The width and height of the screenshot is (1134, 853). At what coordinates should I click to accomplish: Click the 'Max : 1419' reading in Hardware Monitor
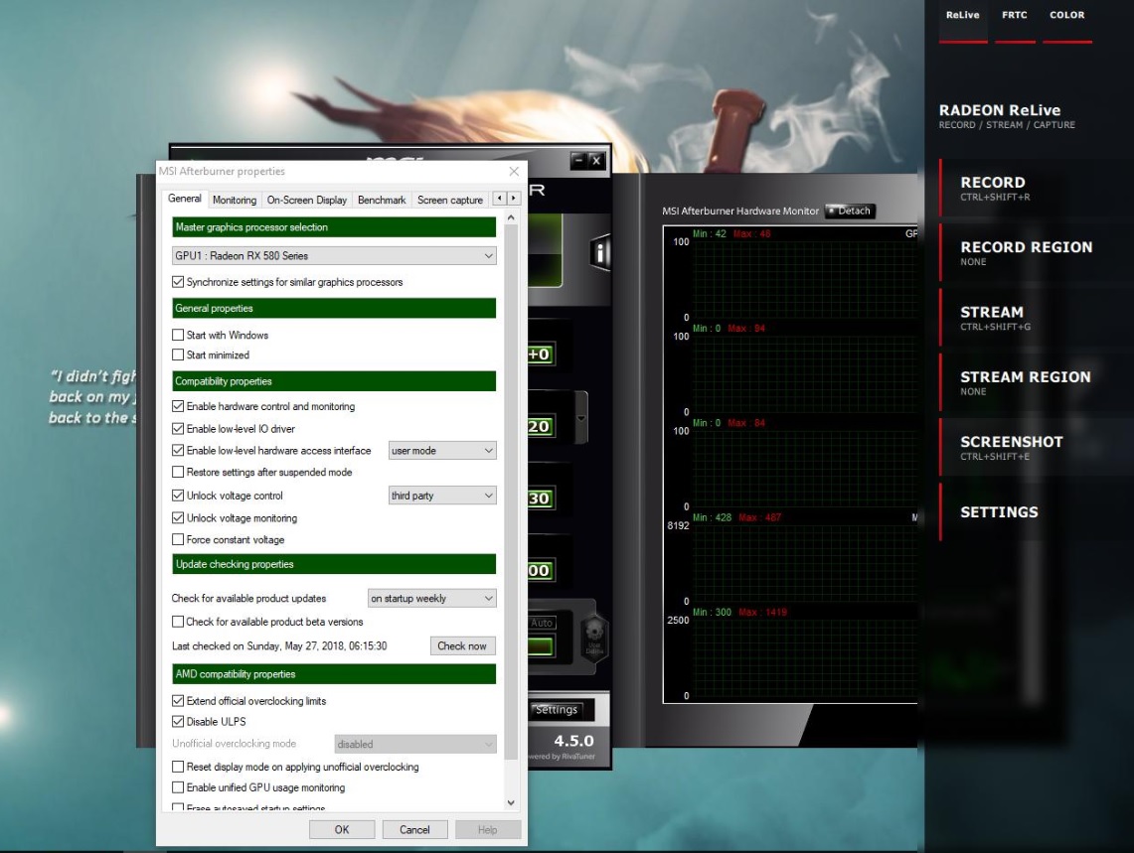tap(762, 613)
